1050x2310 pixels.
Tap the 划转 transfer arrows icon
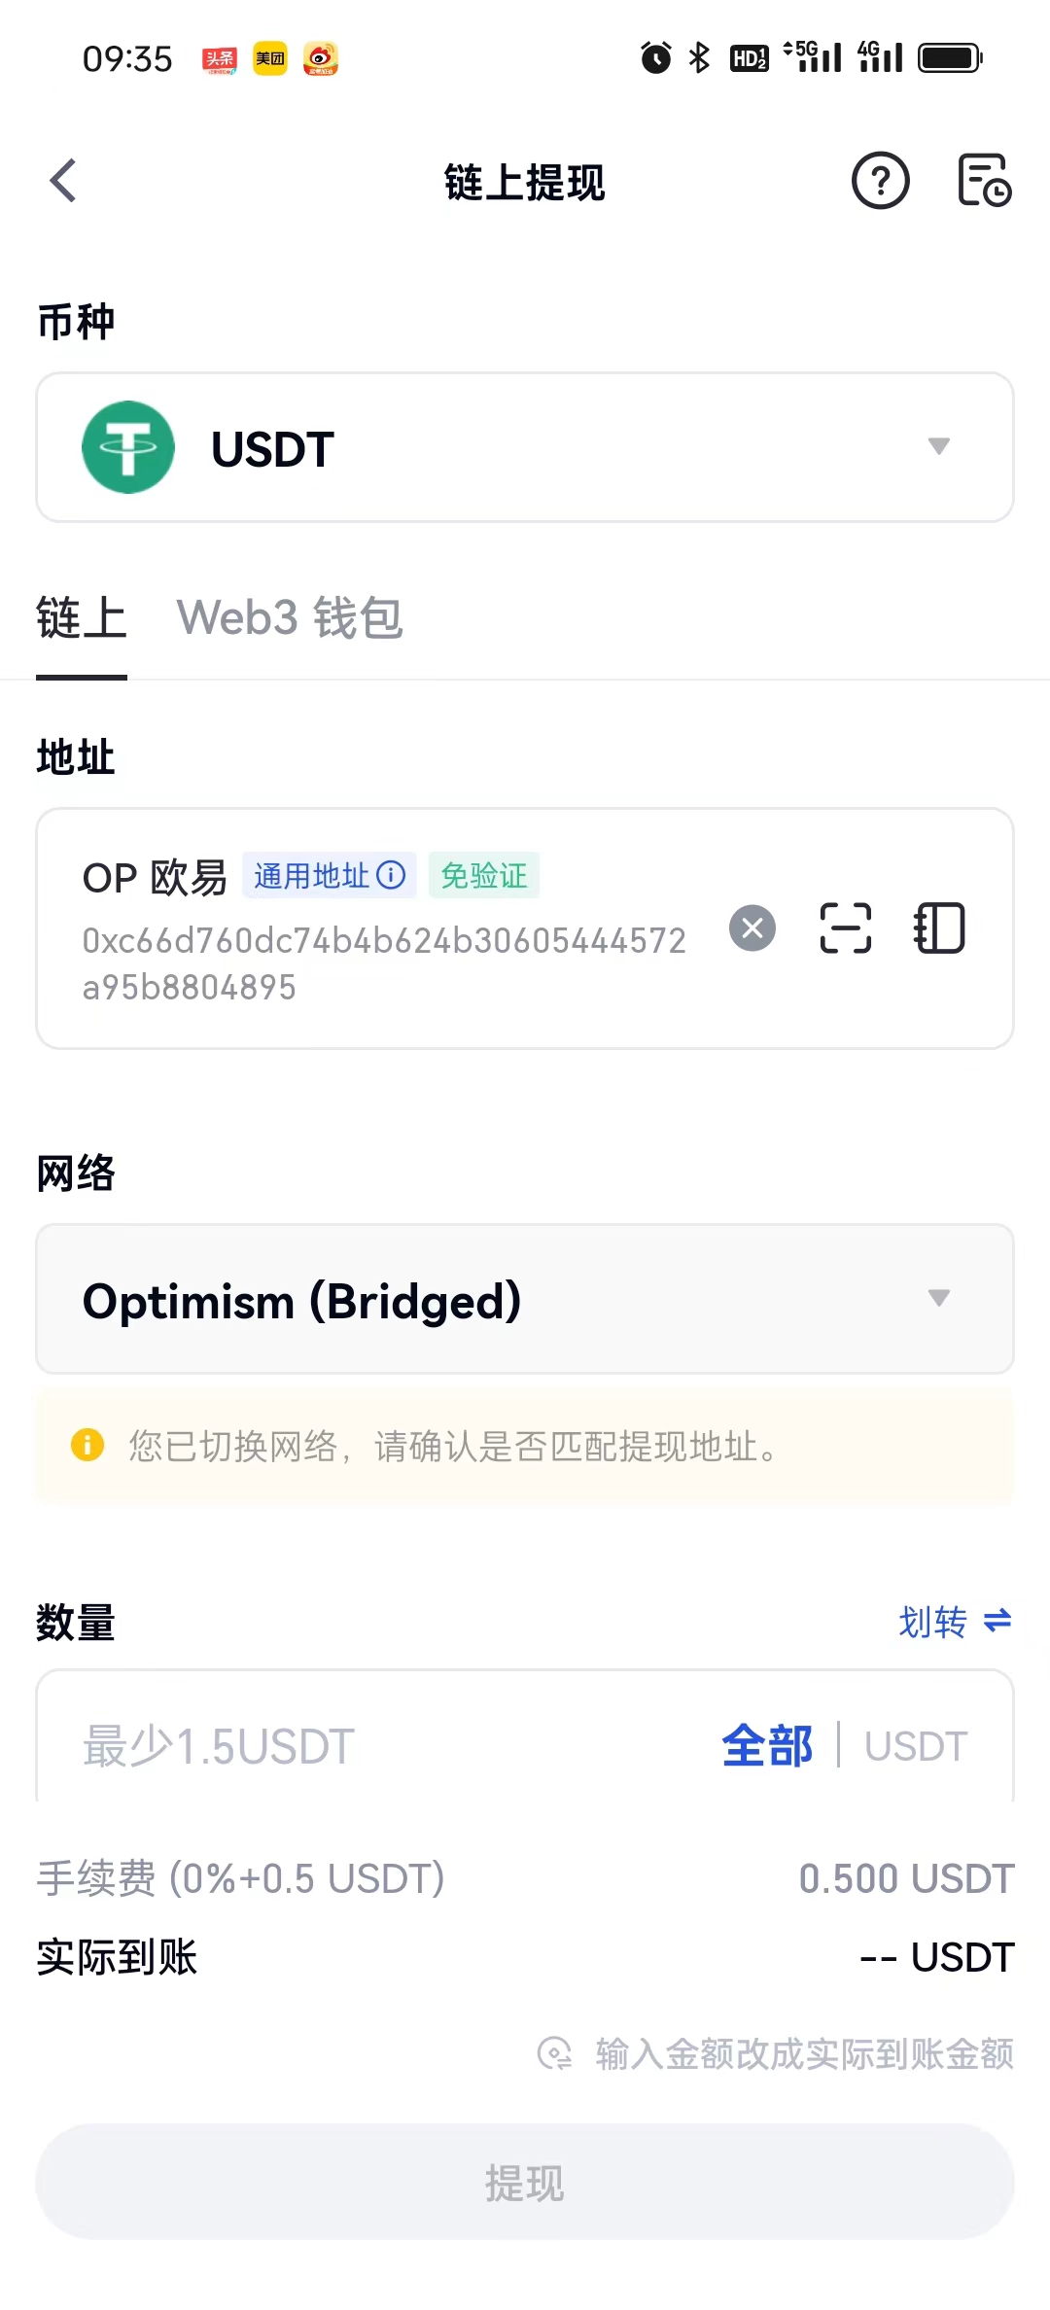[x=997, y=1621]
